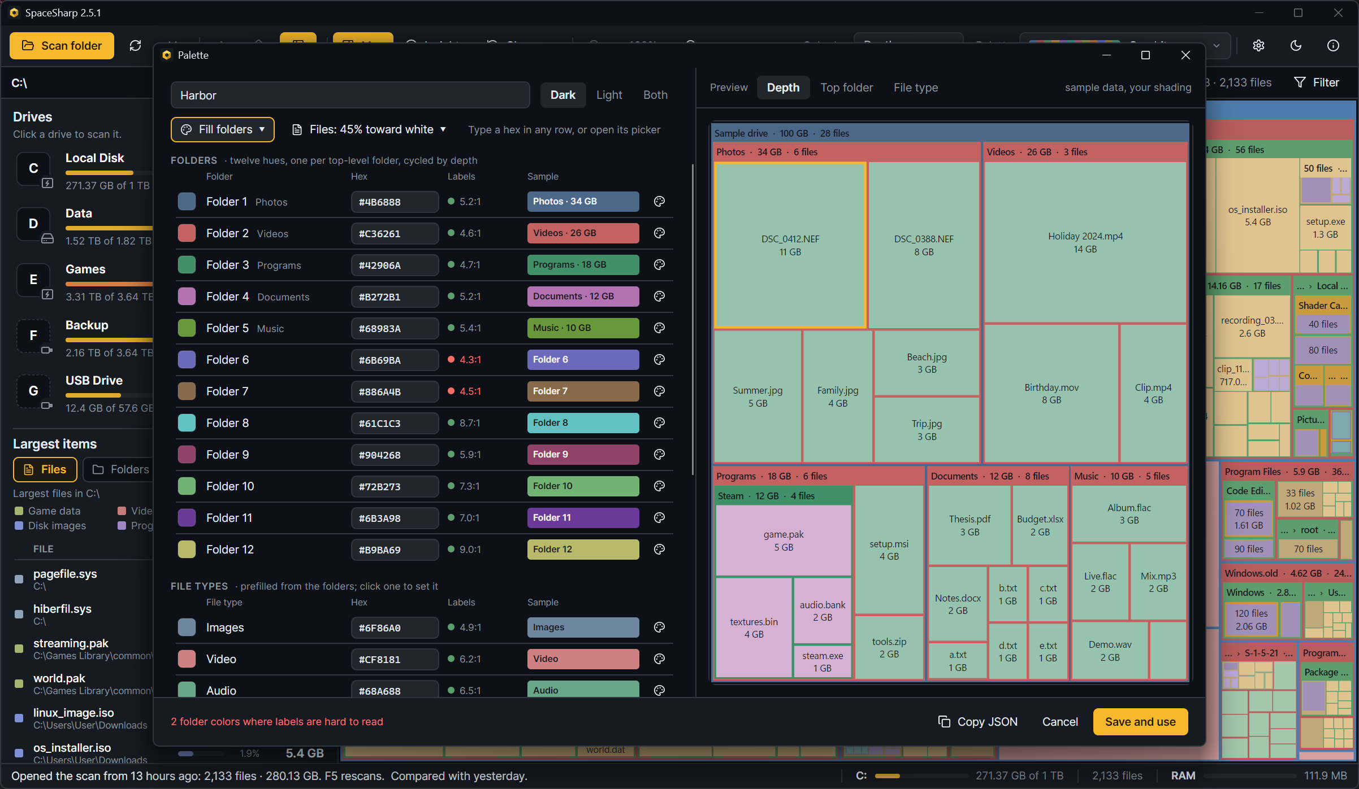The height and width of the screenshot is (789, 1359).
Task: Select Holiday 2024.mp4 tile in sample treemap
Action: (1085, 242)
